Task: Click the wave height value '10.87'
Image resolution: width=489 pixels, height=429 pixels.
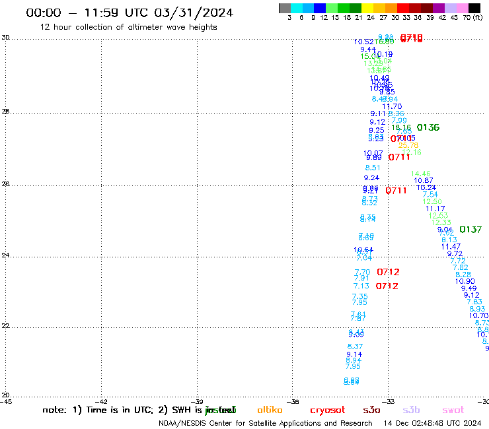Action: point(423,180)
